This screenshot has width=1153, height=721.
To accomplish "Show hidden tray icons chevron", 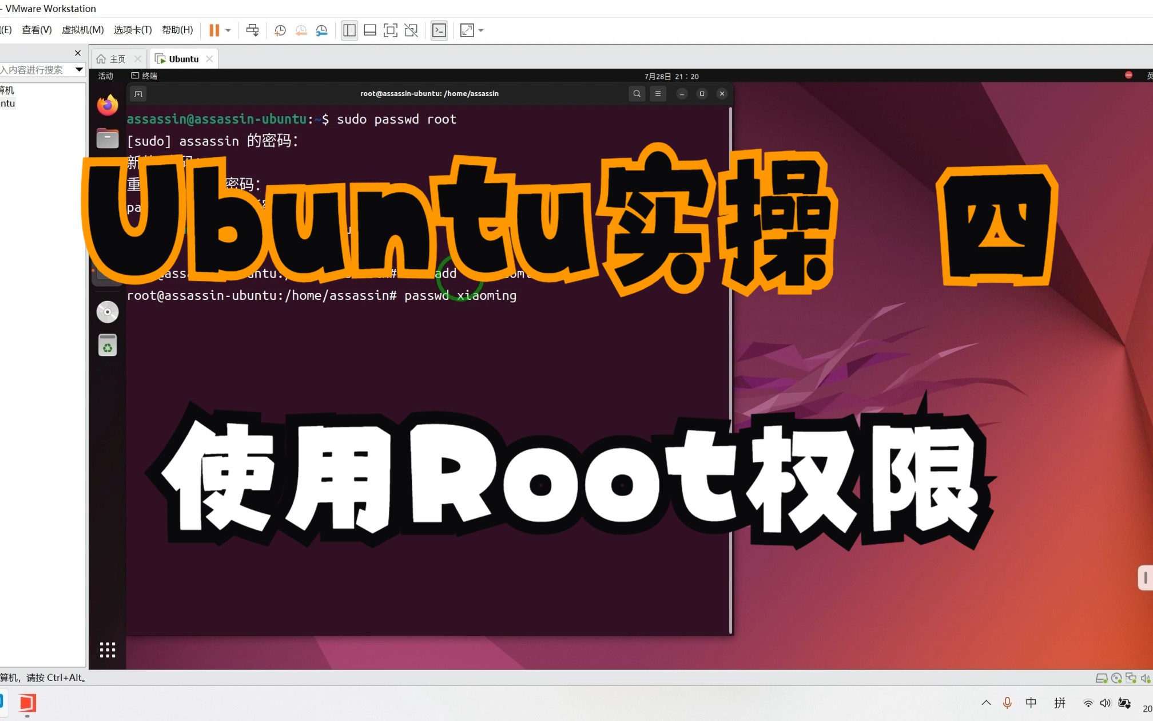I will (x=987, y=703).
